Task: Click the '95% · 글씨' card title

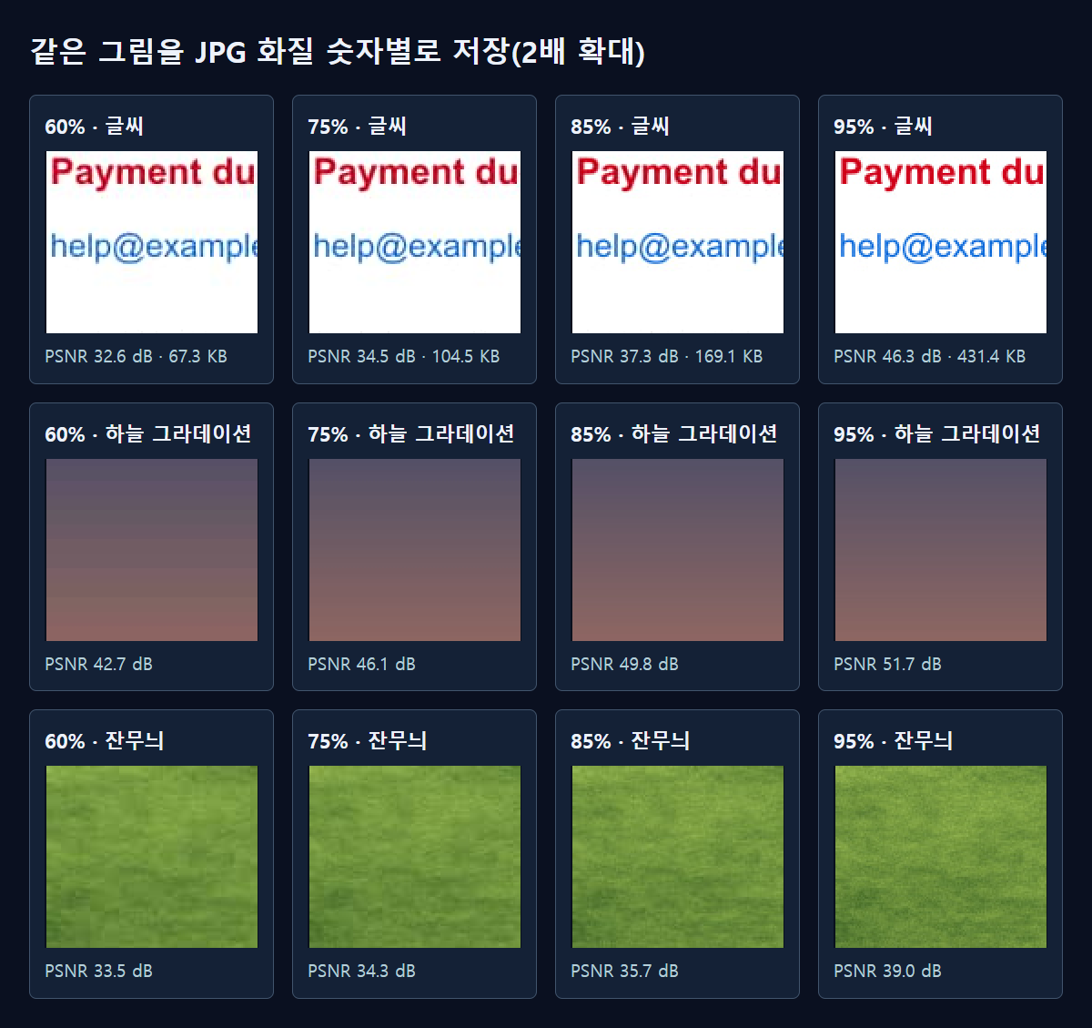Action: tap(884, 127)
